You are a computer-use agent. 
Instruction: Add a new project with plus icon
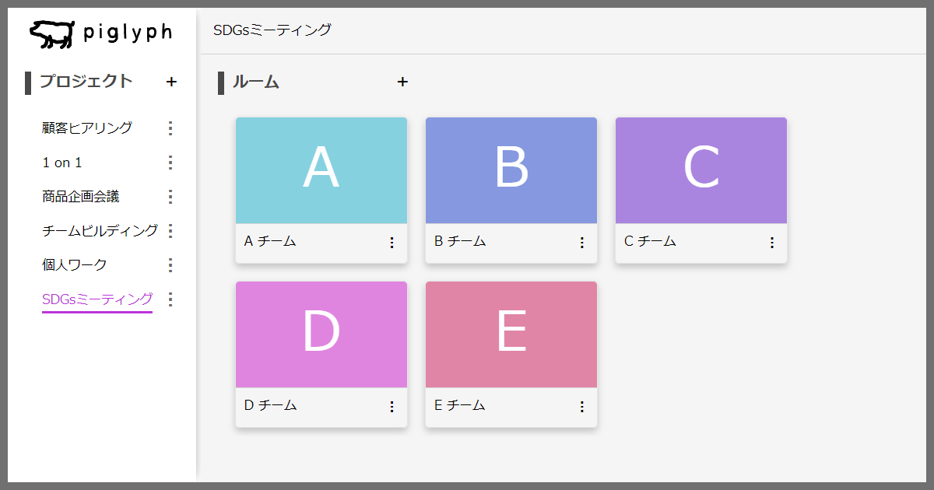(171, 82)
